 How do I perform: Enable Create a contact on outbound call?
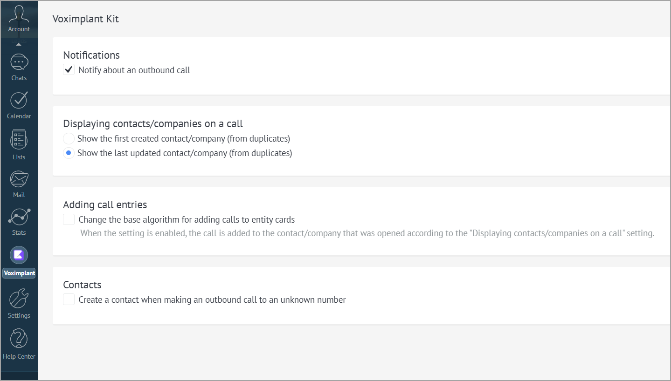pyautogui.click(x=69, y=299)
